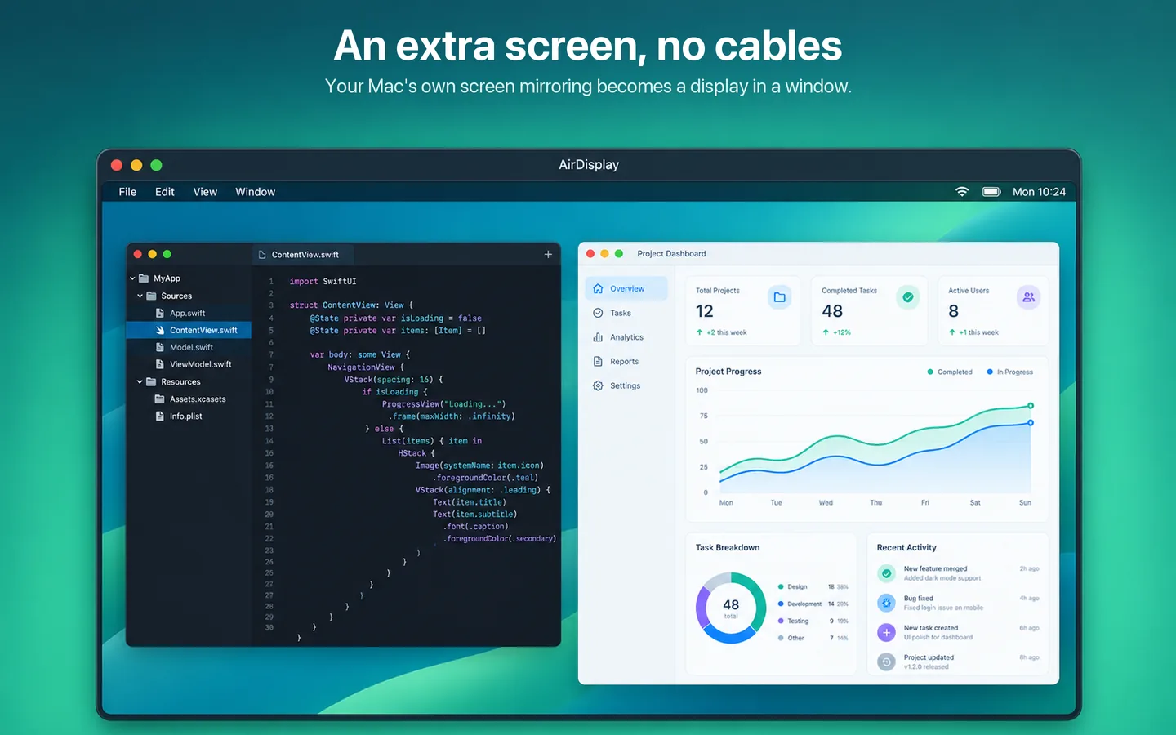Viewport: 1176px width, 735px height.
Task: Open App.swift in the file tree
Action: 189,313
